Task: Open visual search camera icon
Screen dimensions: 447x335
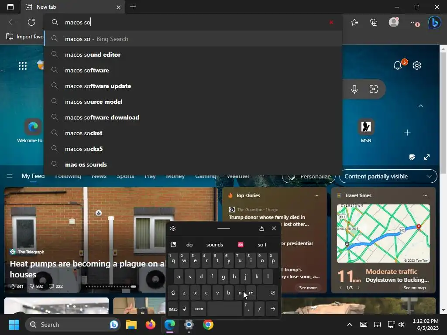Action: pos(374,89)
